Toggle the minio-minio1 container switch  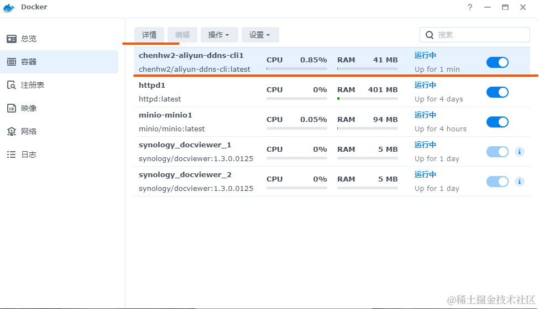498,122
